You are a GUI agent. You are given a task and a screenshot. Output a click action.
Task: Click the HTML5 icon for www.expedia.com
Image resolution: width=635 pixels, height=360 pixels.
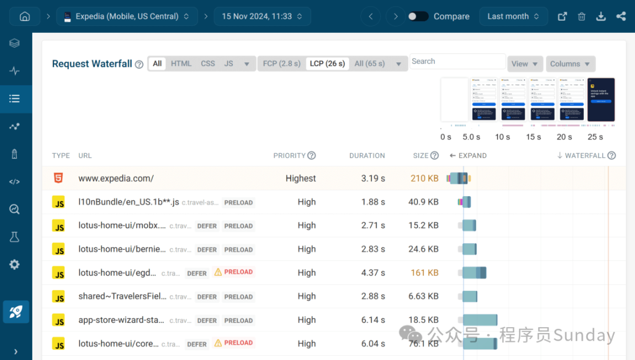[x=58, y=178]
